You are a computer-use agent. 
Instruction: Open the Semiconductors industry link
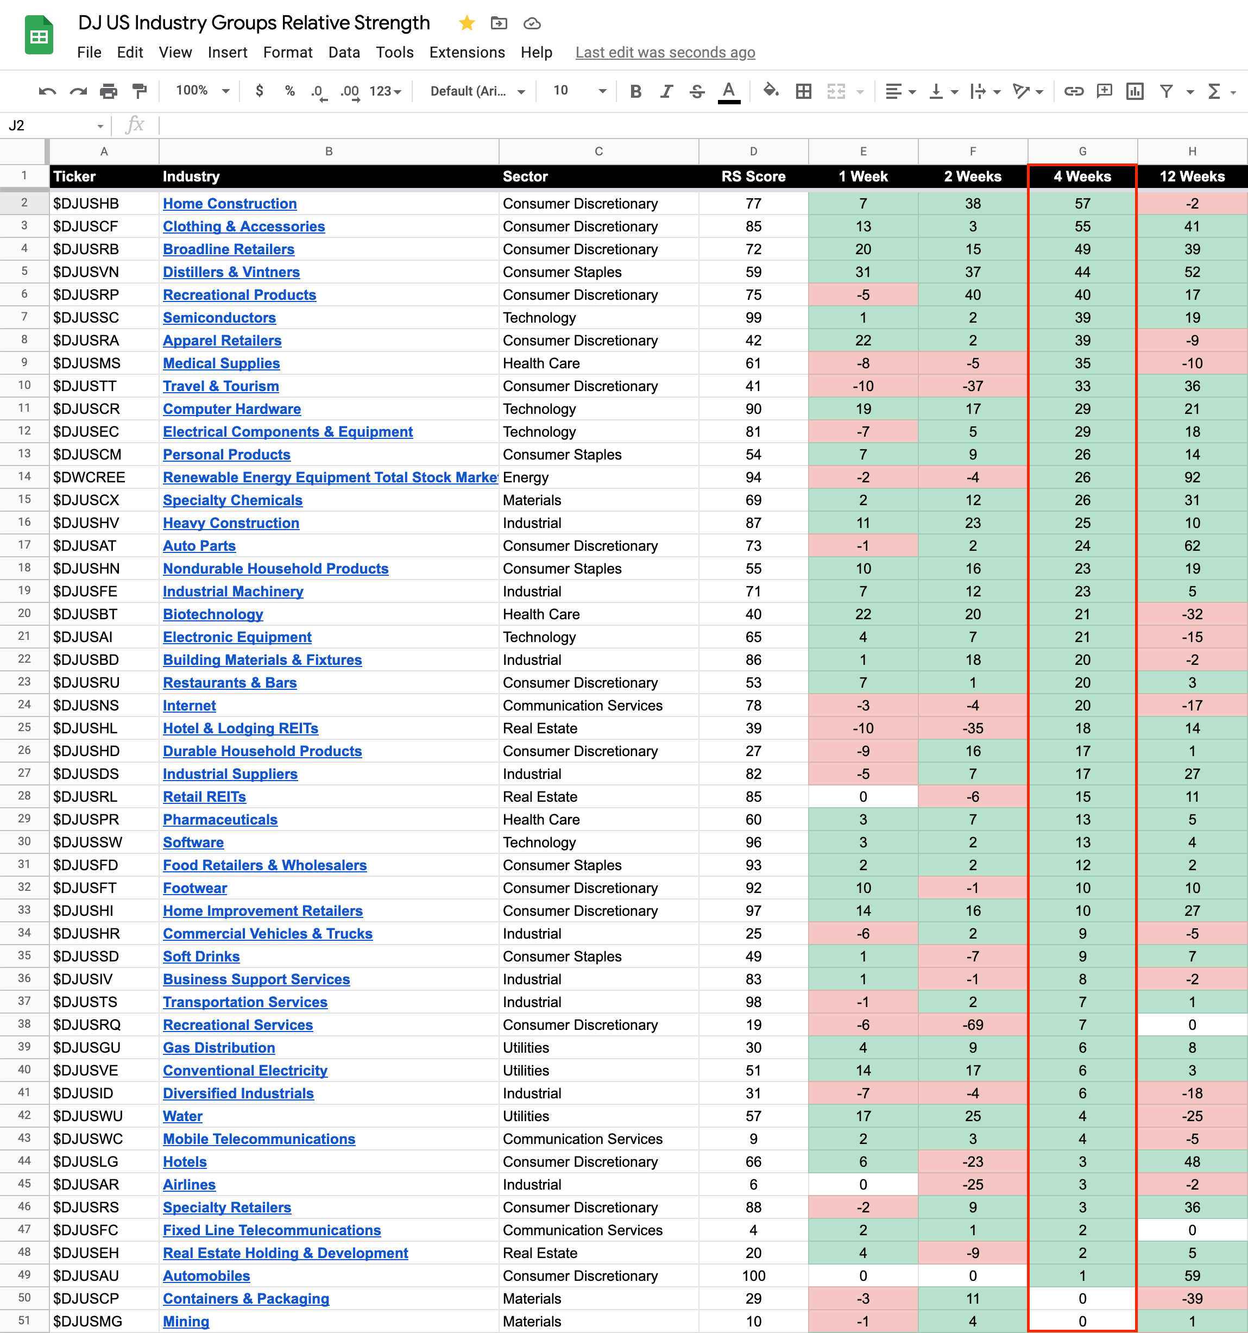click(219, 318)
